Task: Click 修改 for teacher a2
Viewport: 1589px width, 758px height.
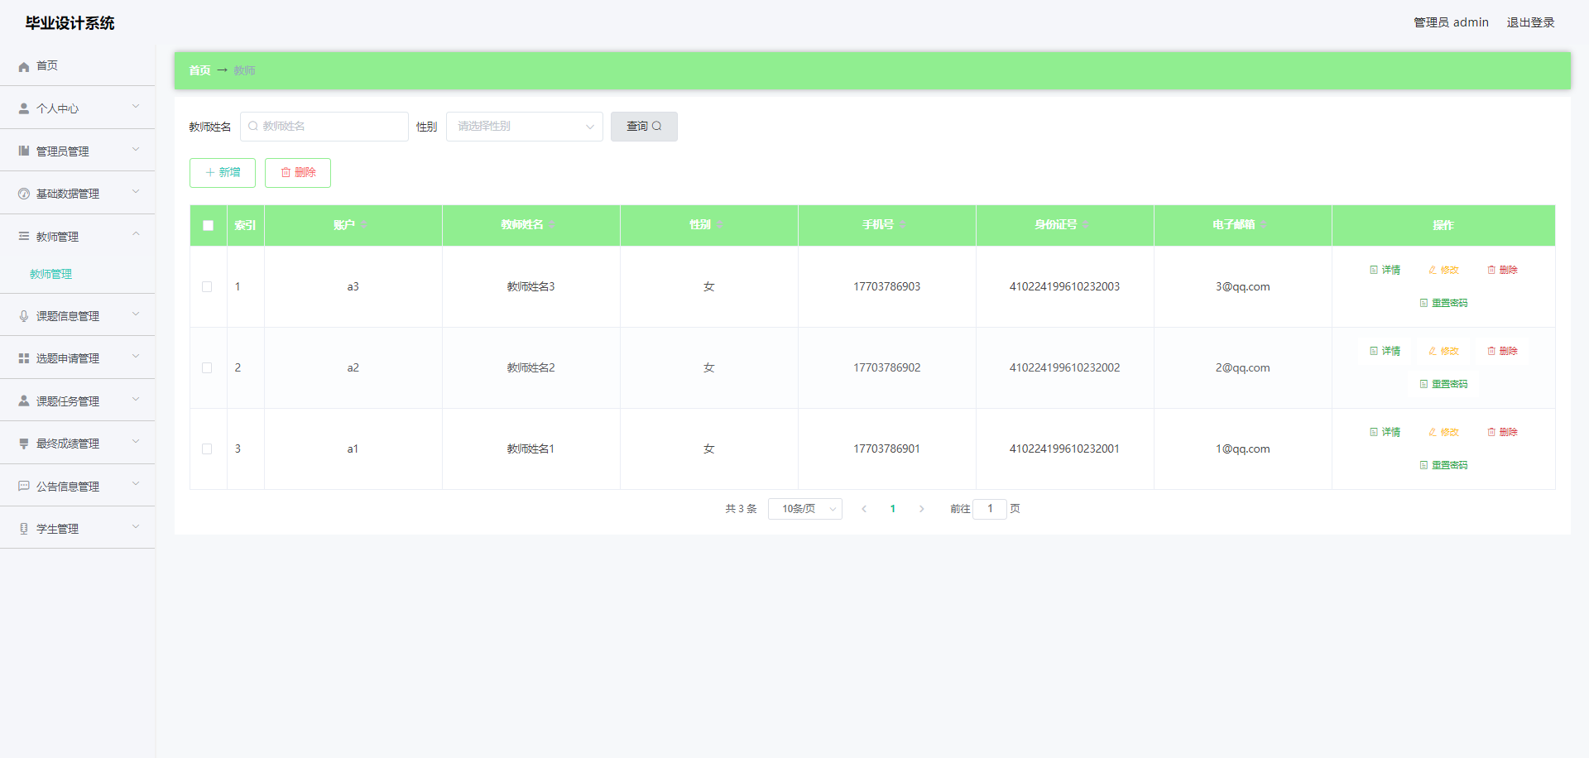Action: coord(1444,352)
